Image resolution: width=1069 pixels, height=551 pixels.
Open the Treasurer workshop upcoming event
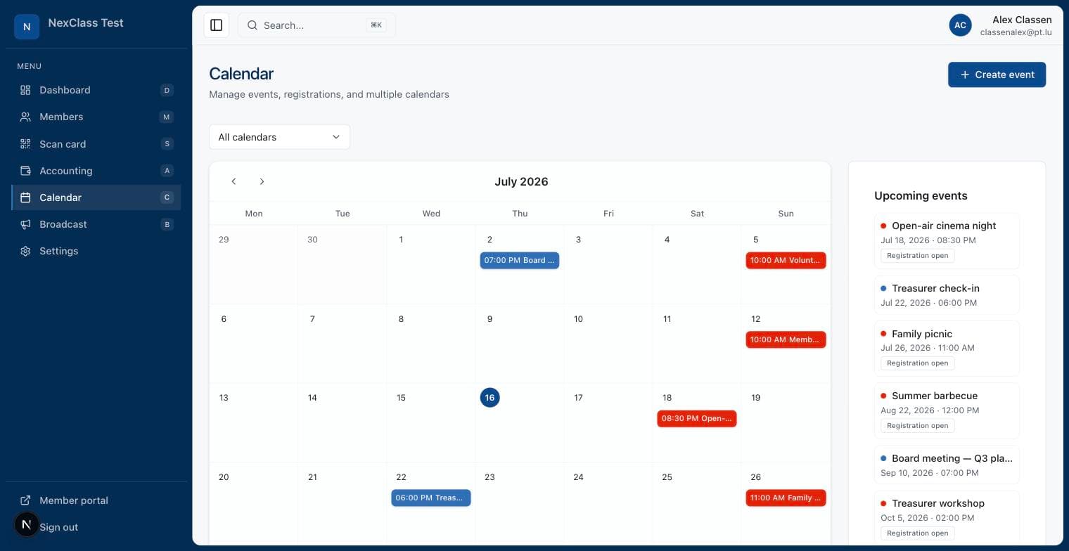[x=947, y=519]
